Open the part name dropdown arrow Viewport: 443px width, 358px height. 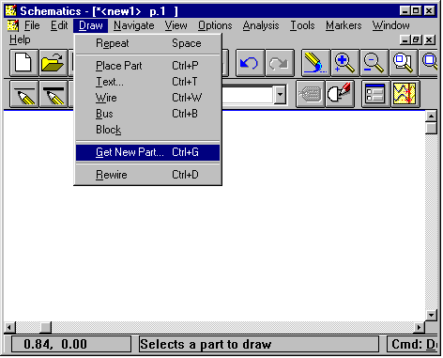click(x=280, y=94)
